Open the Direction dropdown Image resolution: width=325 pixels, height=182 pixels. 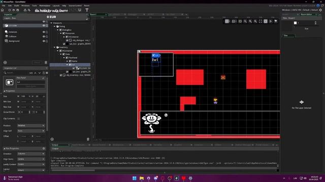(x=31, y=154)
